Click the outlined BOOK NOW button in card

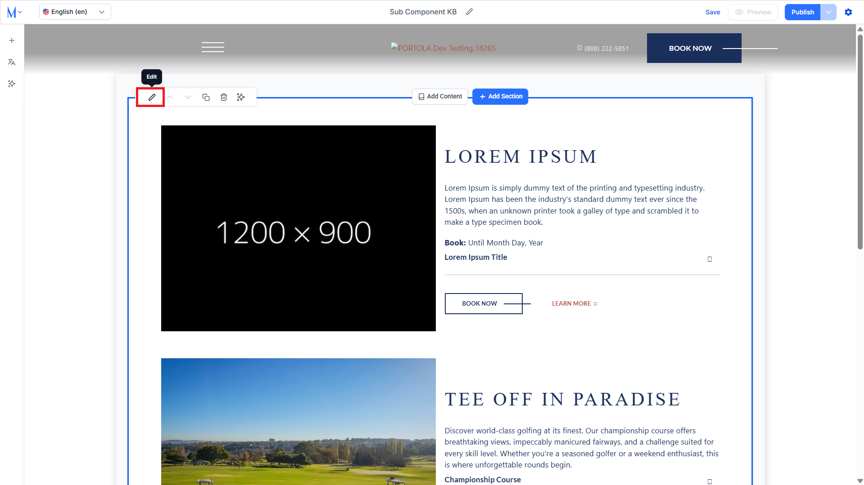click(x=484, y=303)
